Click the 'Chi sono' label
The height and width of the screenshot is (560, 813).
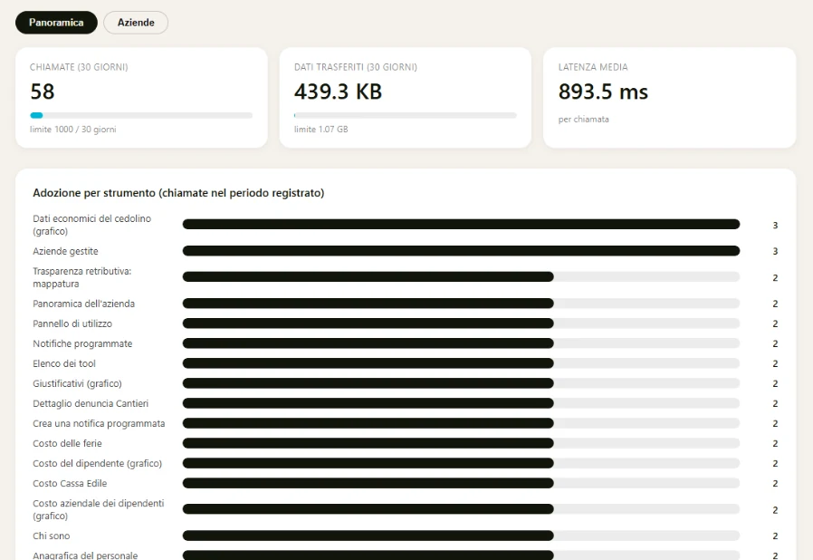(x=52, y=536)
